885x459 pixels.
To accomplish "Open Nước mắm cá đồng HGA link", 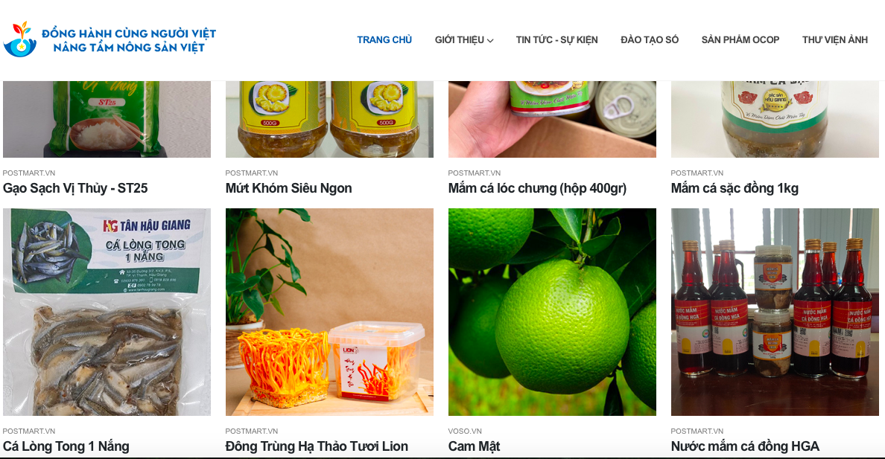I will (745, 446).
